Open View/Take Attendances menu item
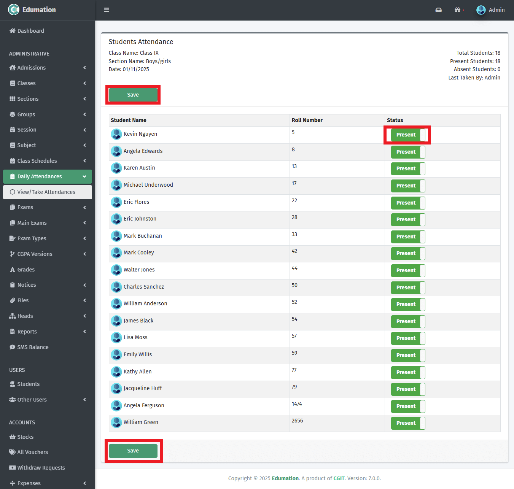 (46, 192)
